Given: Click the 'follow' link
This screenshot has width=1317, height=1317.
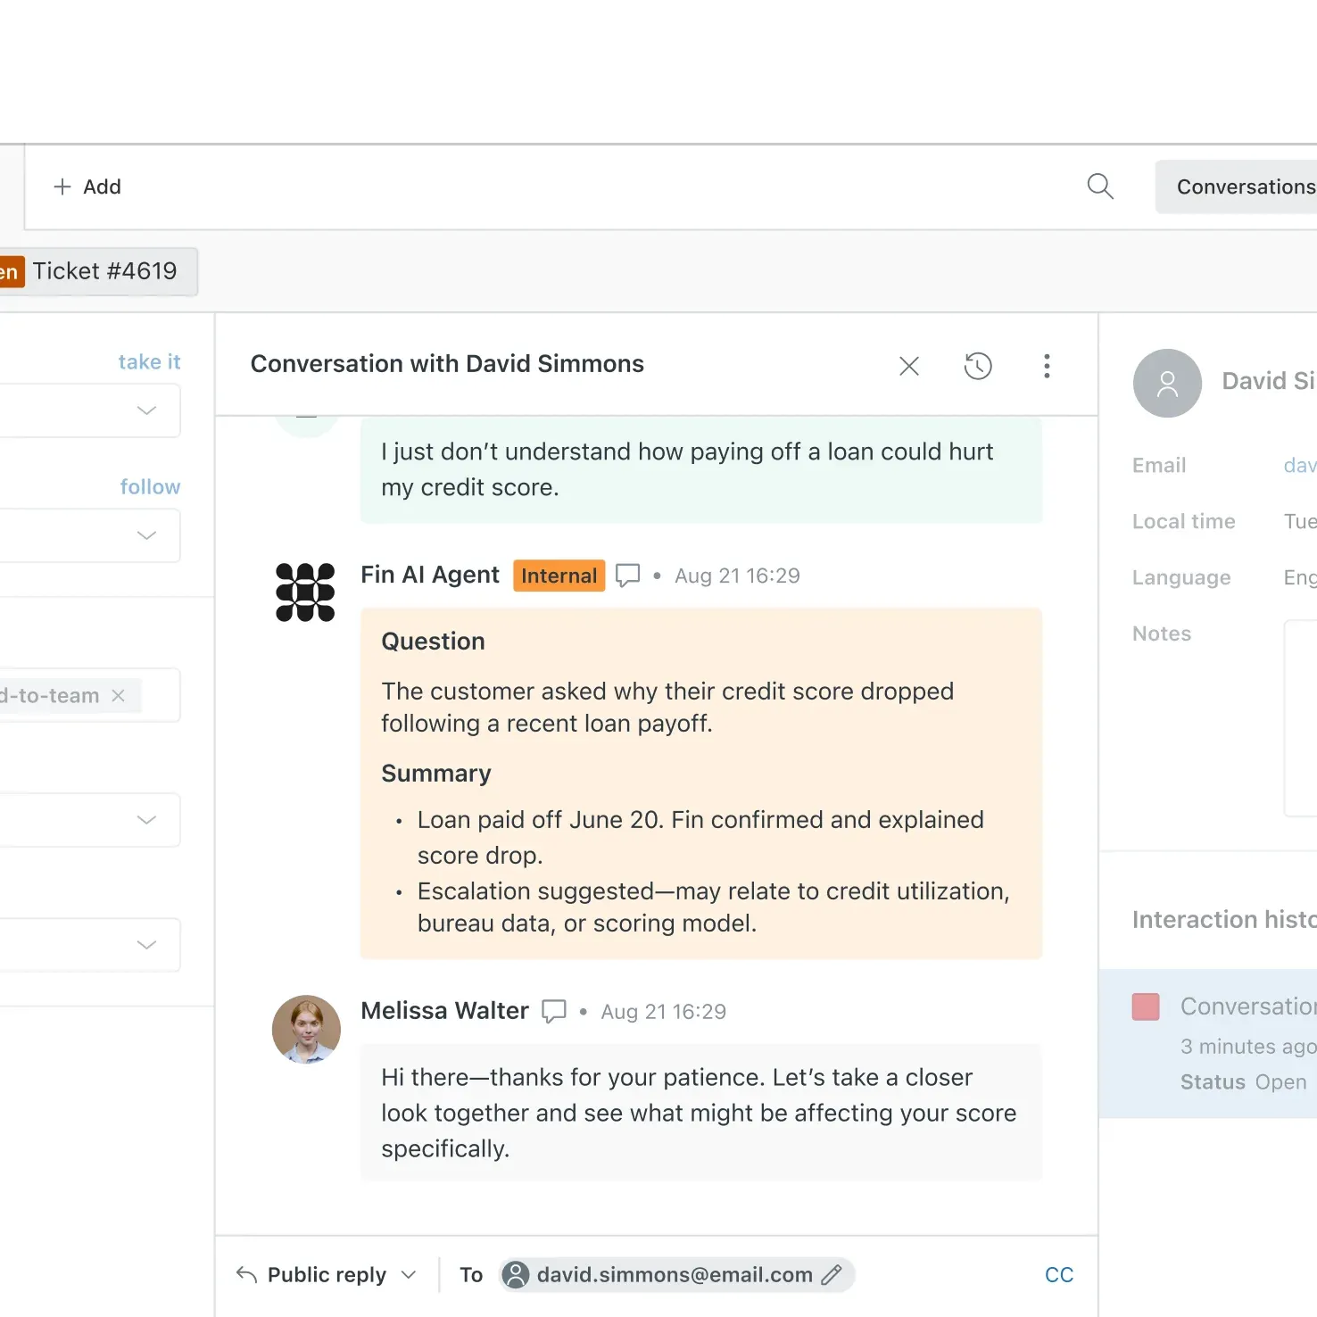Looking at the screenshot, I should (x=150, y=486).
